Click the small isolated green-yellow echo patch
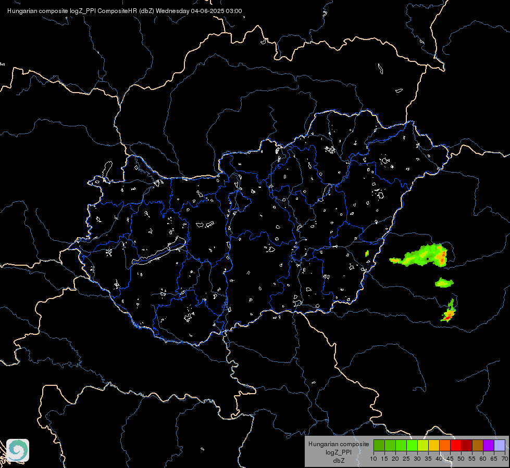Viewport: 510px width, 468px height. tap(444, 282)
